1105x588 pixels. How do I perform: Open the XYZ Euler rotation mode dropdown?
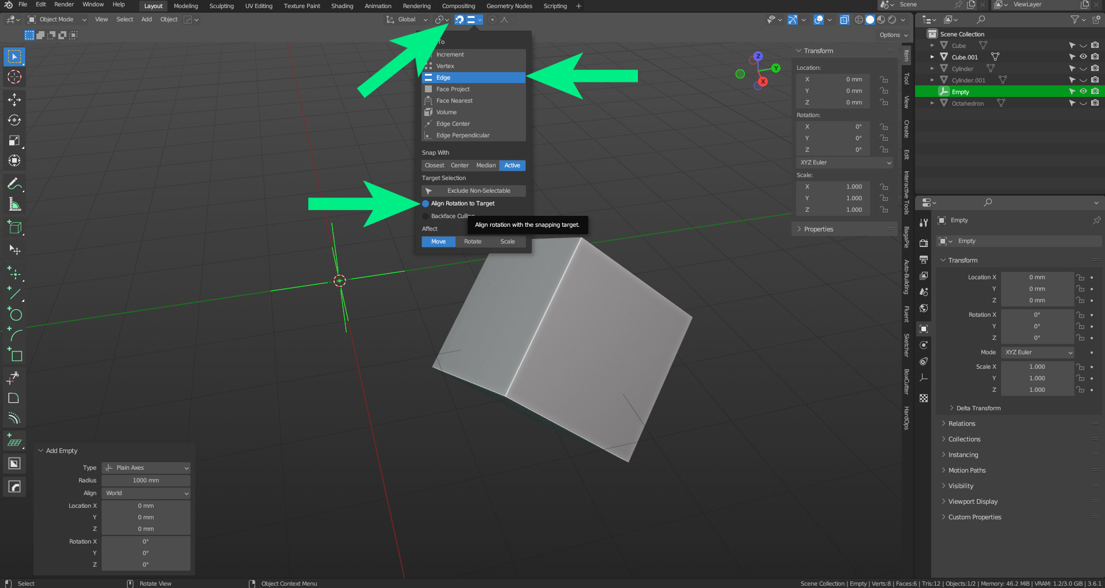845,163
